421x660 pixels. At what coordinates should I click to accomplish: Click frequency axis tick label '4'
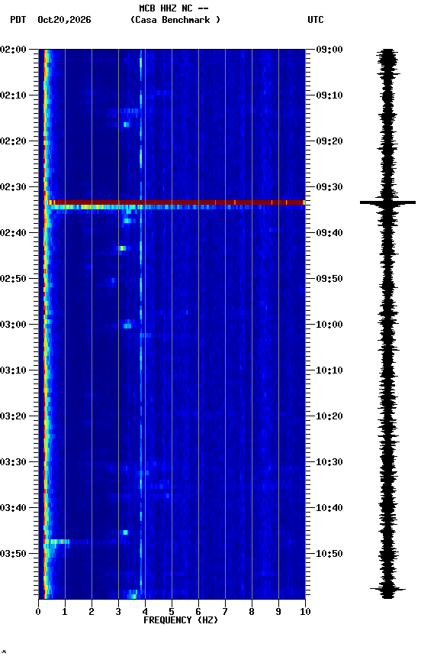coord(145,612)
